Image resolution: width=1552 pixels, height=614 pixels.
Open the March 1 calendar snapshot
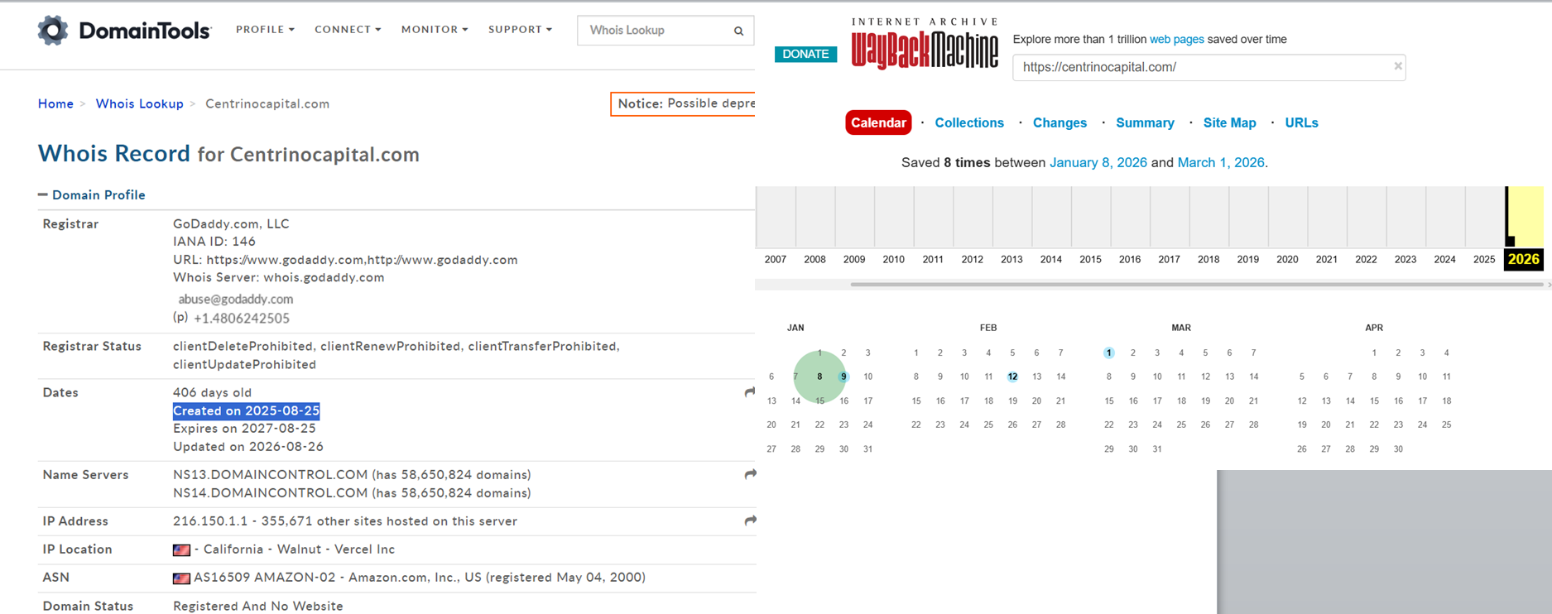[1108, 353]
